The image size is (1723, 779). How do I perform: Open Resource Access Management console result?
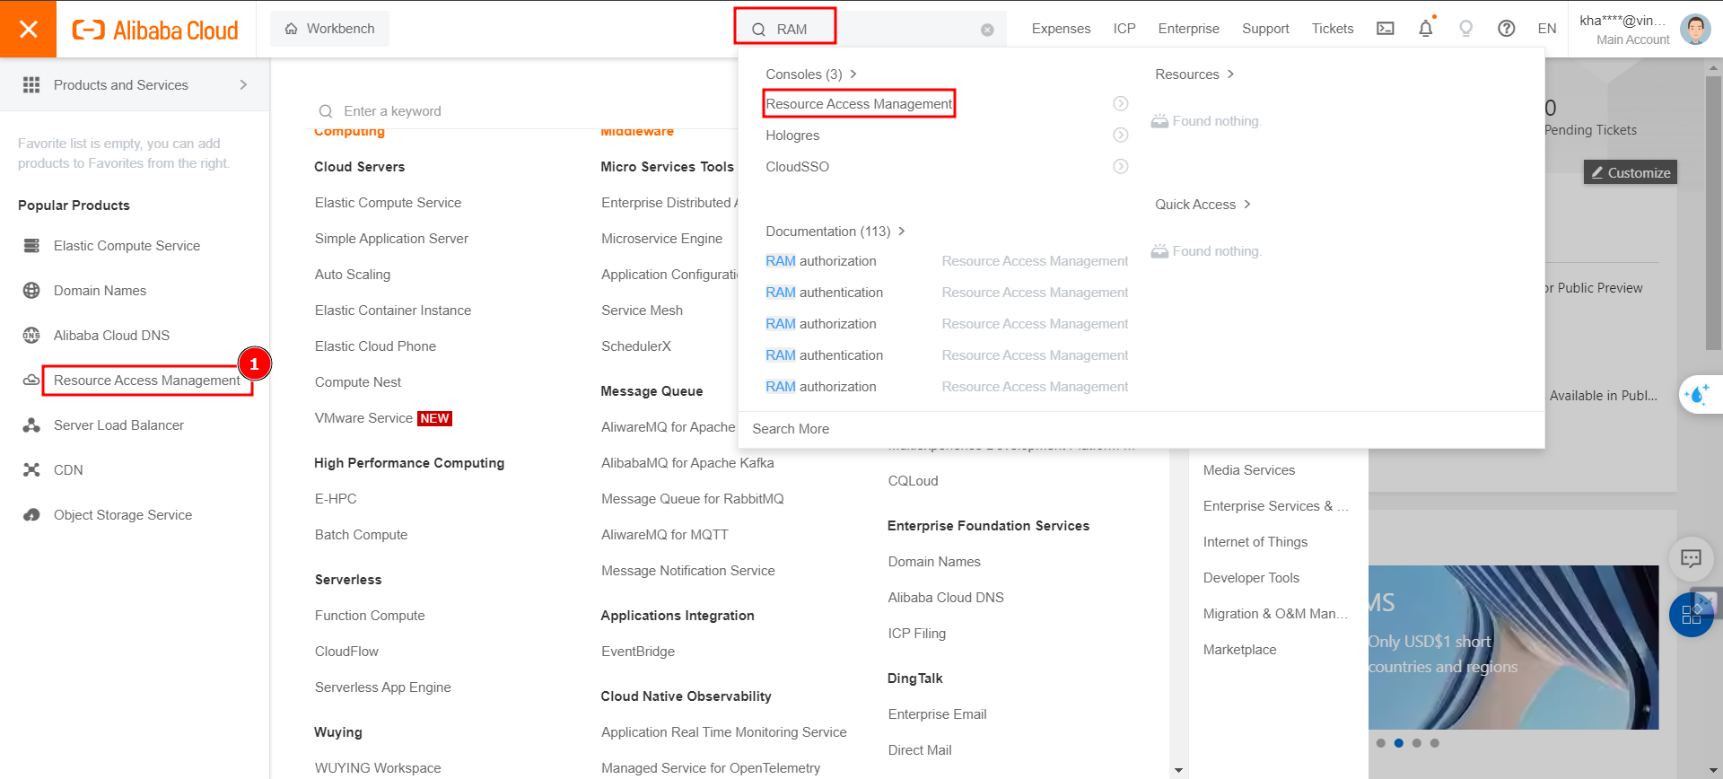coord(858,104)
